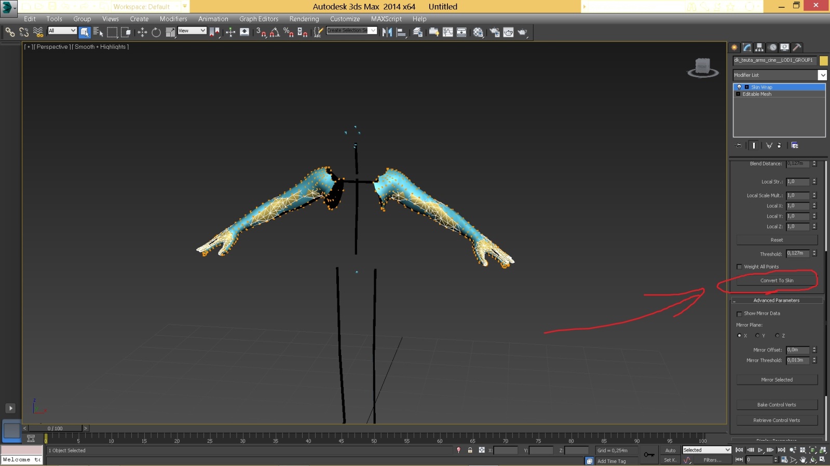Select the Select and Rotate tool
The image size is (830, 466).
(156, 32)
